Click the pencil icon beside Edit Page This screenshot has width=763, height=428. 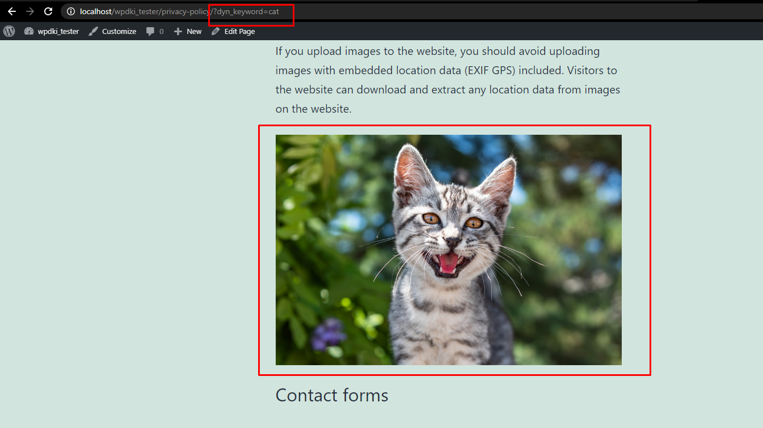coord(216,31)
